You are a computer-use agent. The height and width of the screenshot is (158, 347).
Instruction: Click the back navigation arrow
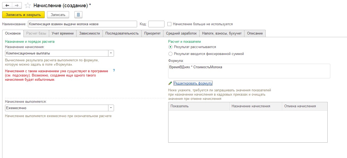coord(7,5)
